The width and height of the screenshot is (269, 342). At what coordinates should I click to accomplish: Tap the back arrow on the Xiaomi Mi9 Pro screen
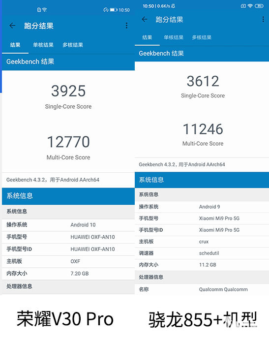click(145, 19)
